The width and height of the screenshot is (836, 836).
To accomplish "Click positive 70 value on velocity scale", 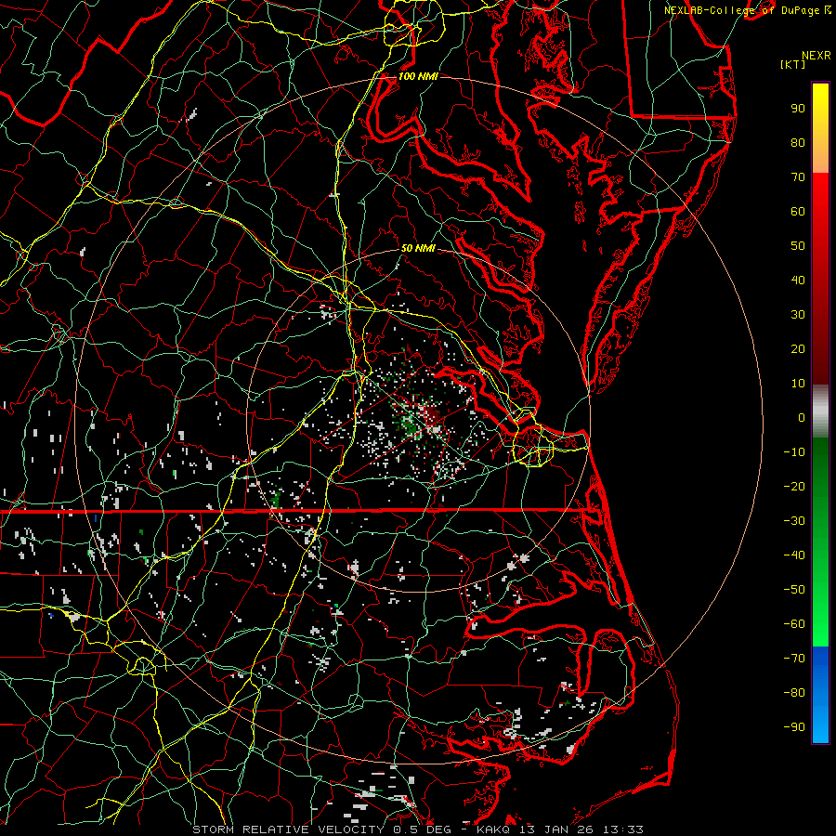I will pos(798,177).
